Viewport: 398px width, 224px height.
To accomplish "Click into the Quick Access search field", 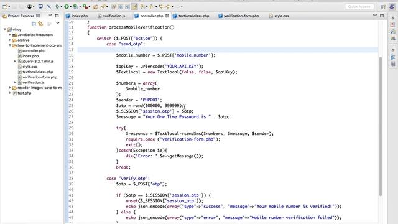I will pos(359,7).
